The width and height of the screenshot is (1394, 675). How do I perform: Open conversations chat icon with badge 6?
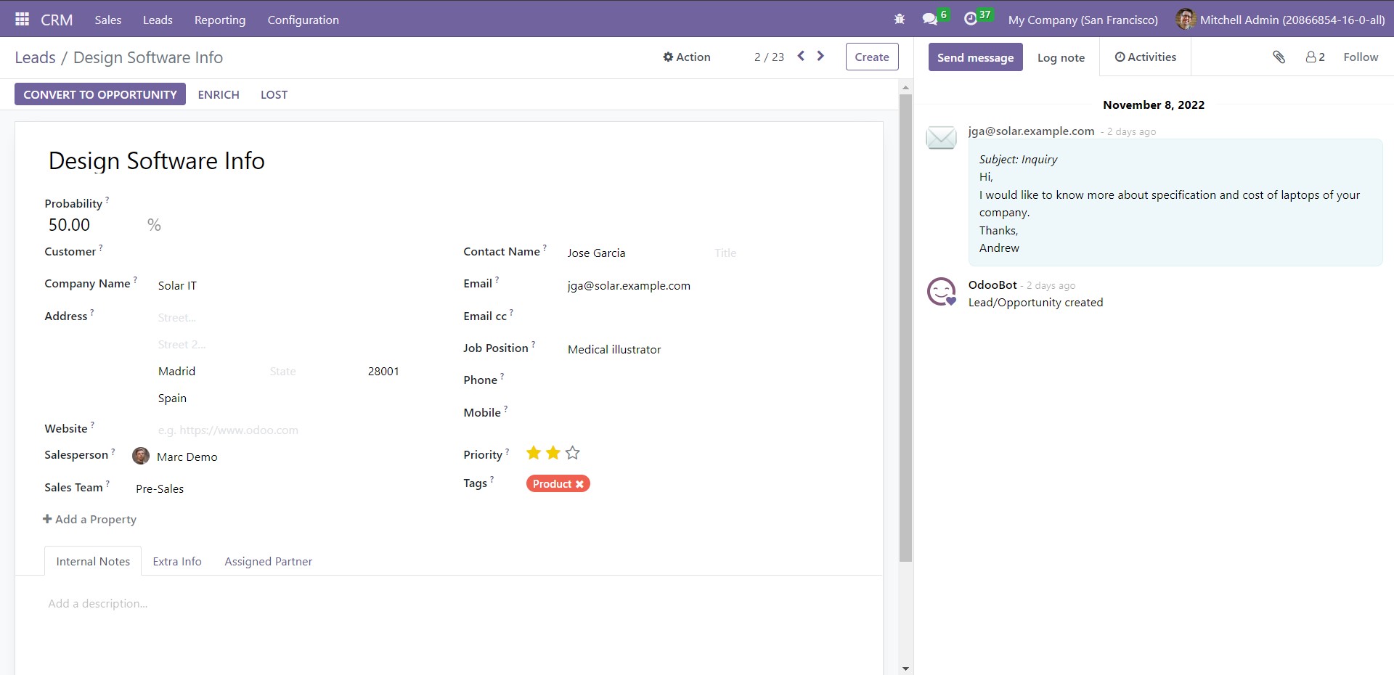click(930, 20)
